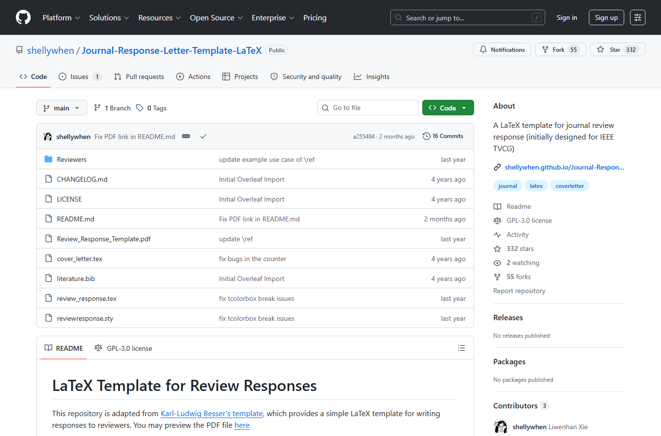
Task: Click the file icon next to LICENSE
Action: pos(48,199)
